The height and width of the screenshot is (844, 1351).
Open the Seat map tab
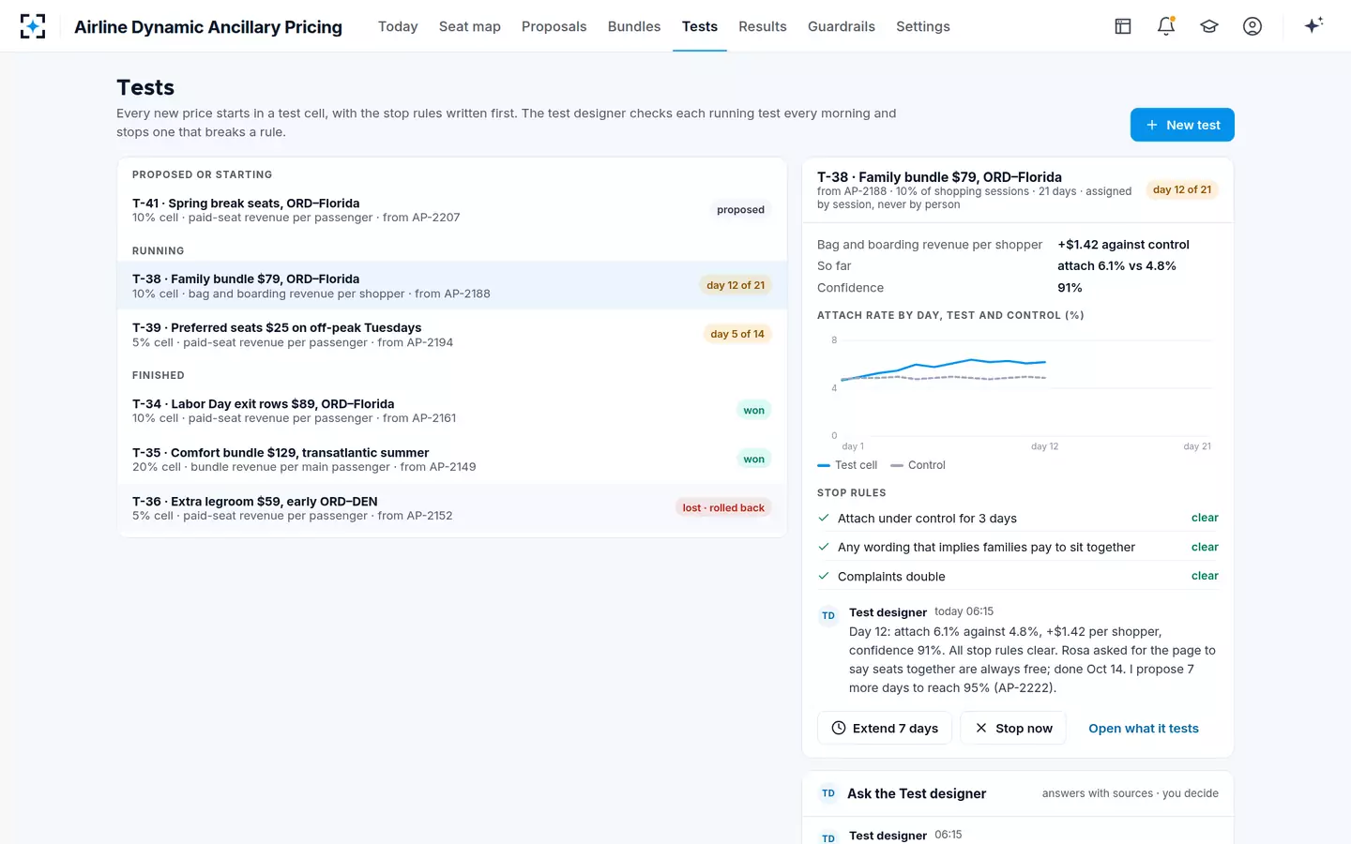470,26
